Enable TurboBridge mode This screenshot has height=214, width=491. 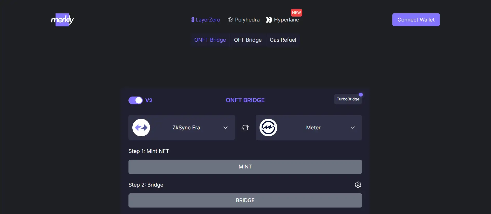point(348,99)
